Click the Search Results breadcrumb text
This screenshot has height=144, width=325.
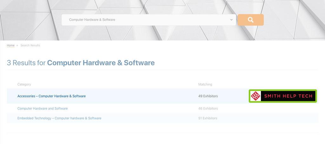pos(30,45)
